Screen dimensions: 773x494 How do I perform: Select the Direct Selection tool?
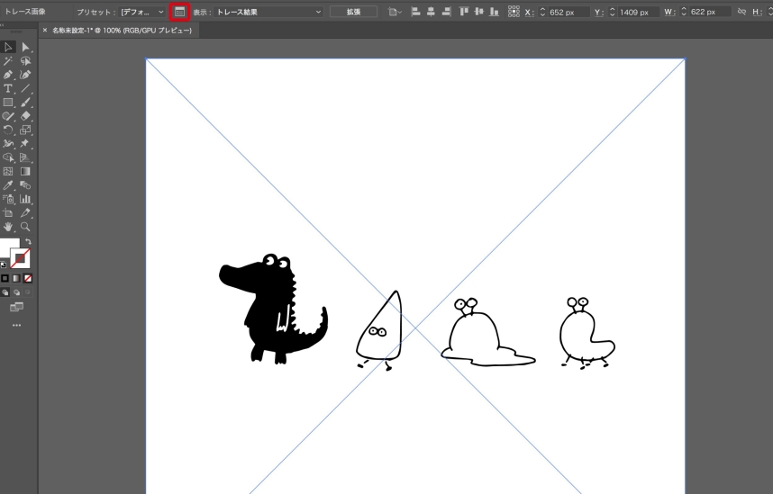pos(25,47)
